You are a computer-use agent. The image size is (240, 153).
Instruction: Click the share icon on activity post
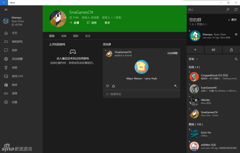tap(113, 86)
